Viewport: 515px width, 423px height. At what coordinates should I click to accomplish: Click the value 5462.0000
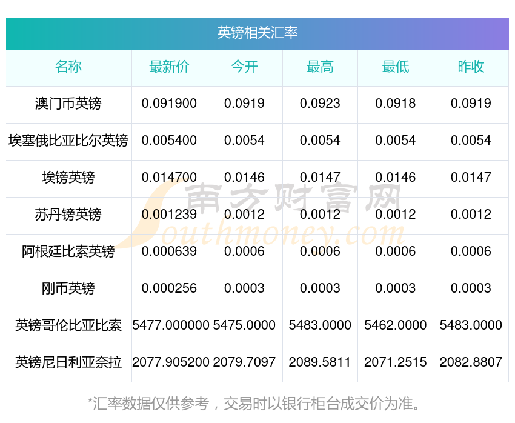click(x=396, y=325)
